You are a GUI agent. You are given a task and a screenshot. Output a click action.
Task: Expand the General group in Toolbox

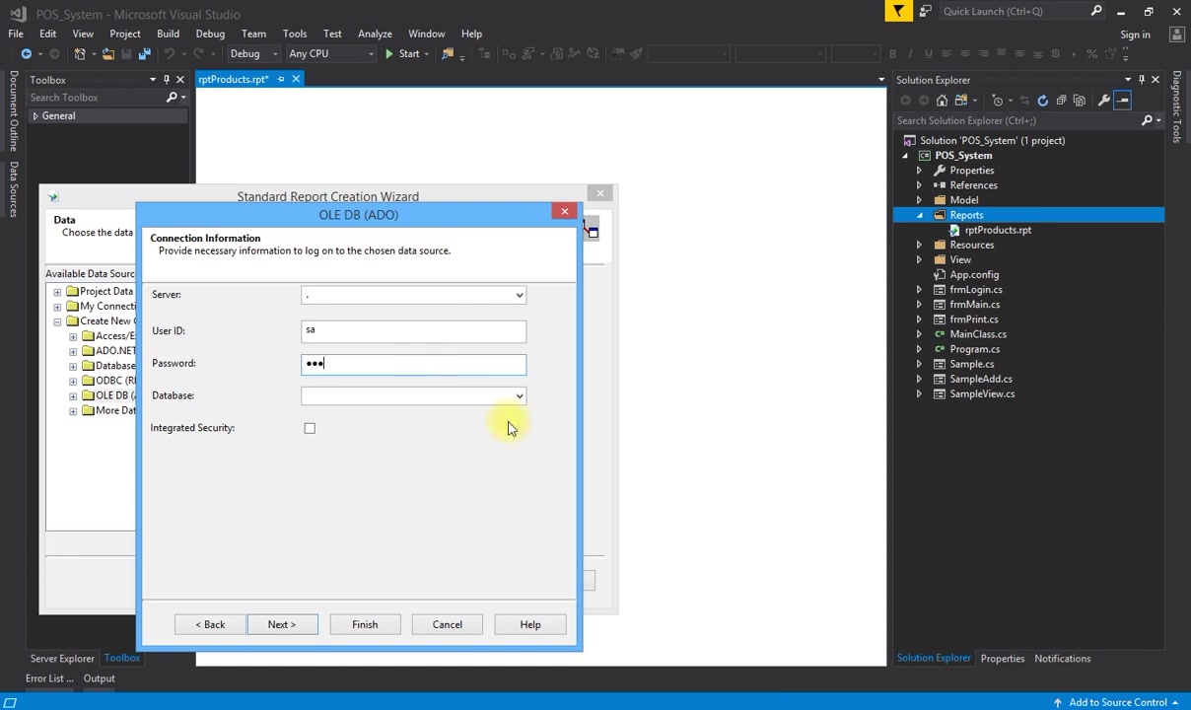(35, 116)
